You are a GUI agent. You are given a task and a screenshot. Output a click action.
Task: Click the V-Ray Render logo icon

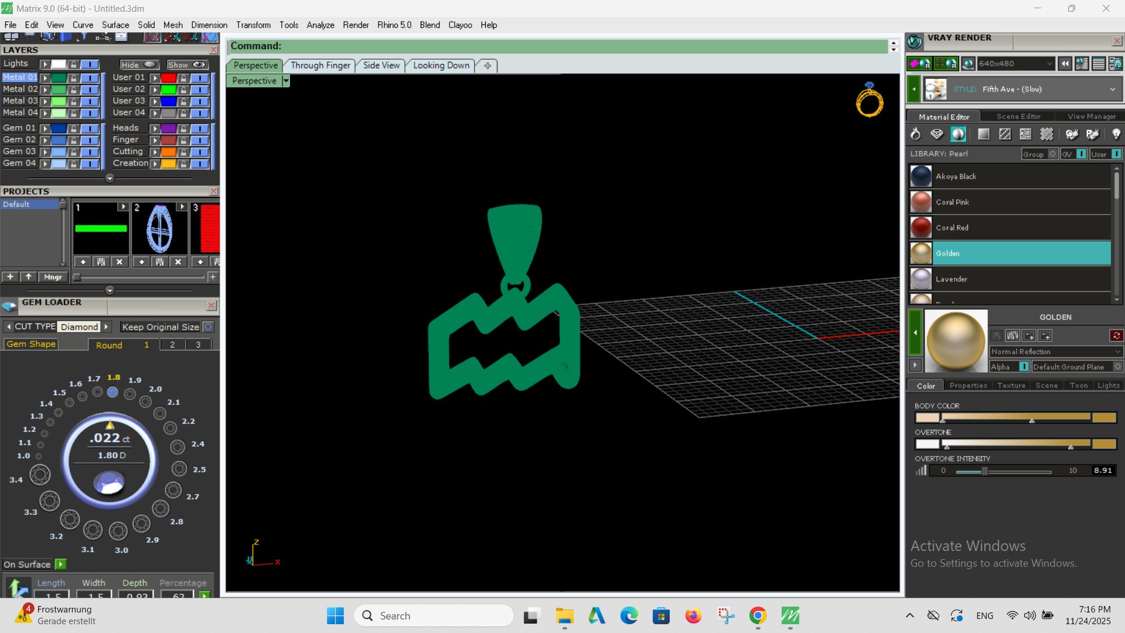point(915,41)
